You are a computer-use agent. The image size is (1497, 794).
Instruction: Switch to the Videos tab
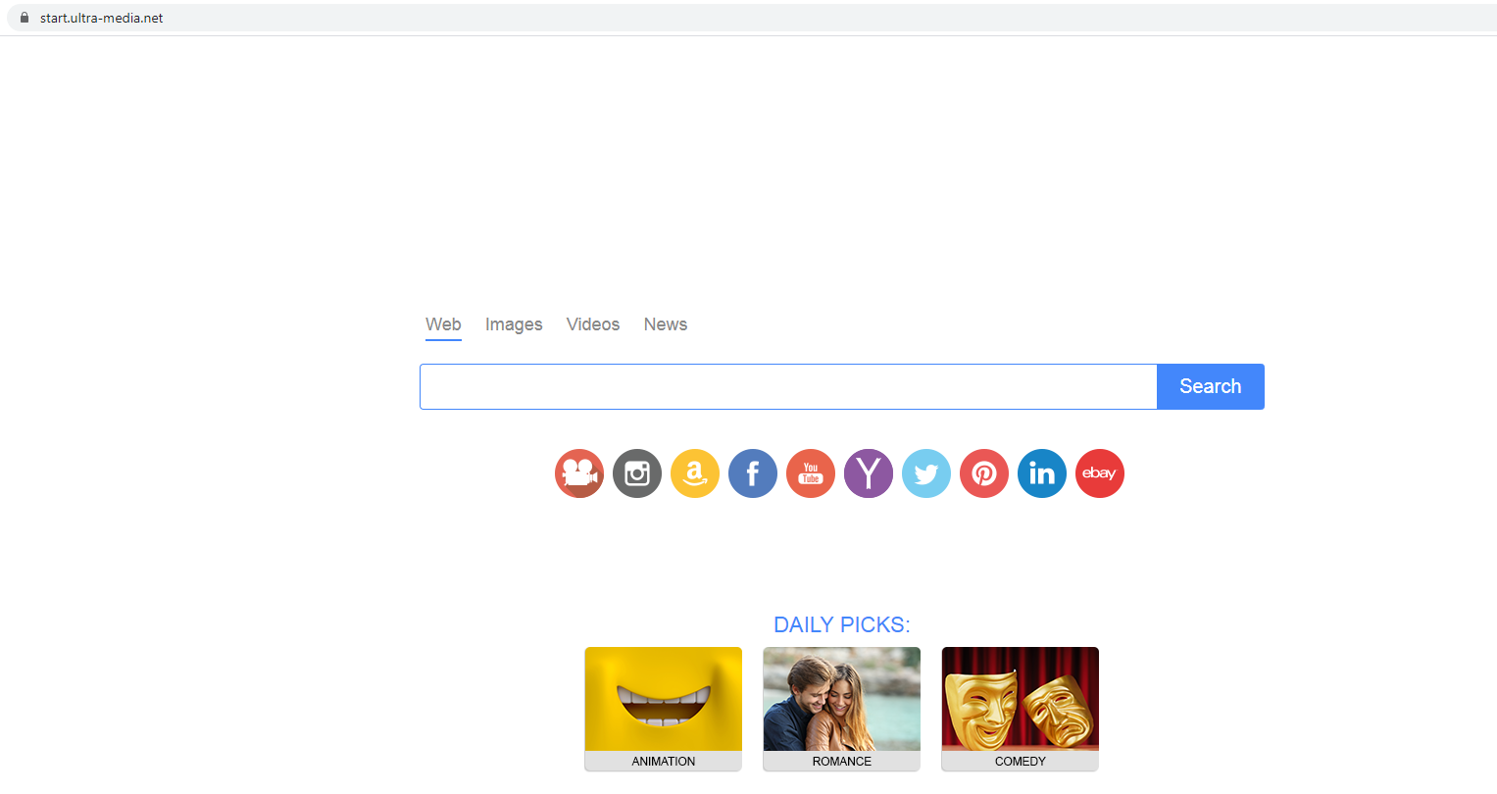tap(593, 324)
